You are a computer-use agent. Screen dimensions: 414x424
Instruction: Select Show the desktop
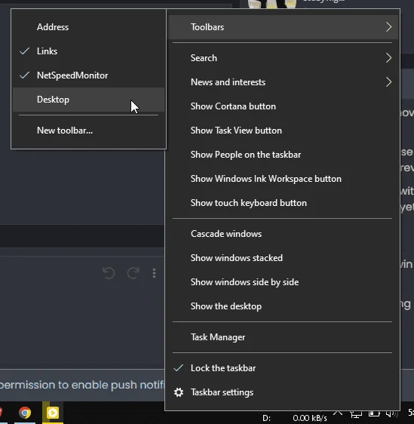pos(282,306)
